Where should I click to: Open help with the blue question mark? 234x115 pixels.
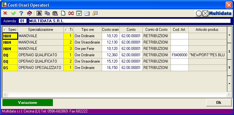(21, 13)
